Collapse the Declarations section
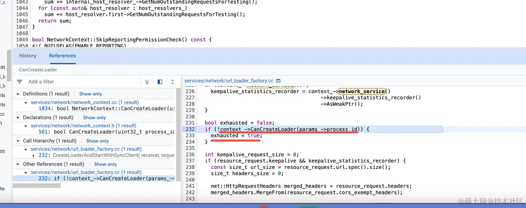 point(18,118)
